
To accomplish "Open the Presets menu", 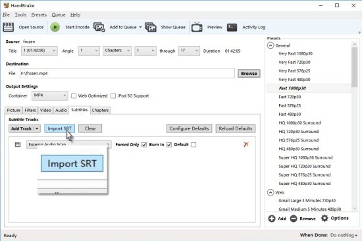I will click(x=39, y=14).
